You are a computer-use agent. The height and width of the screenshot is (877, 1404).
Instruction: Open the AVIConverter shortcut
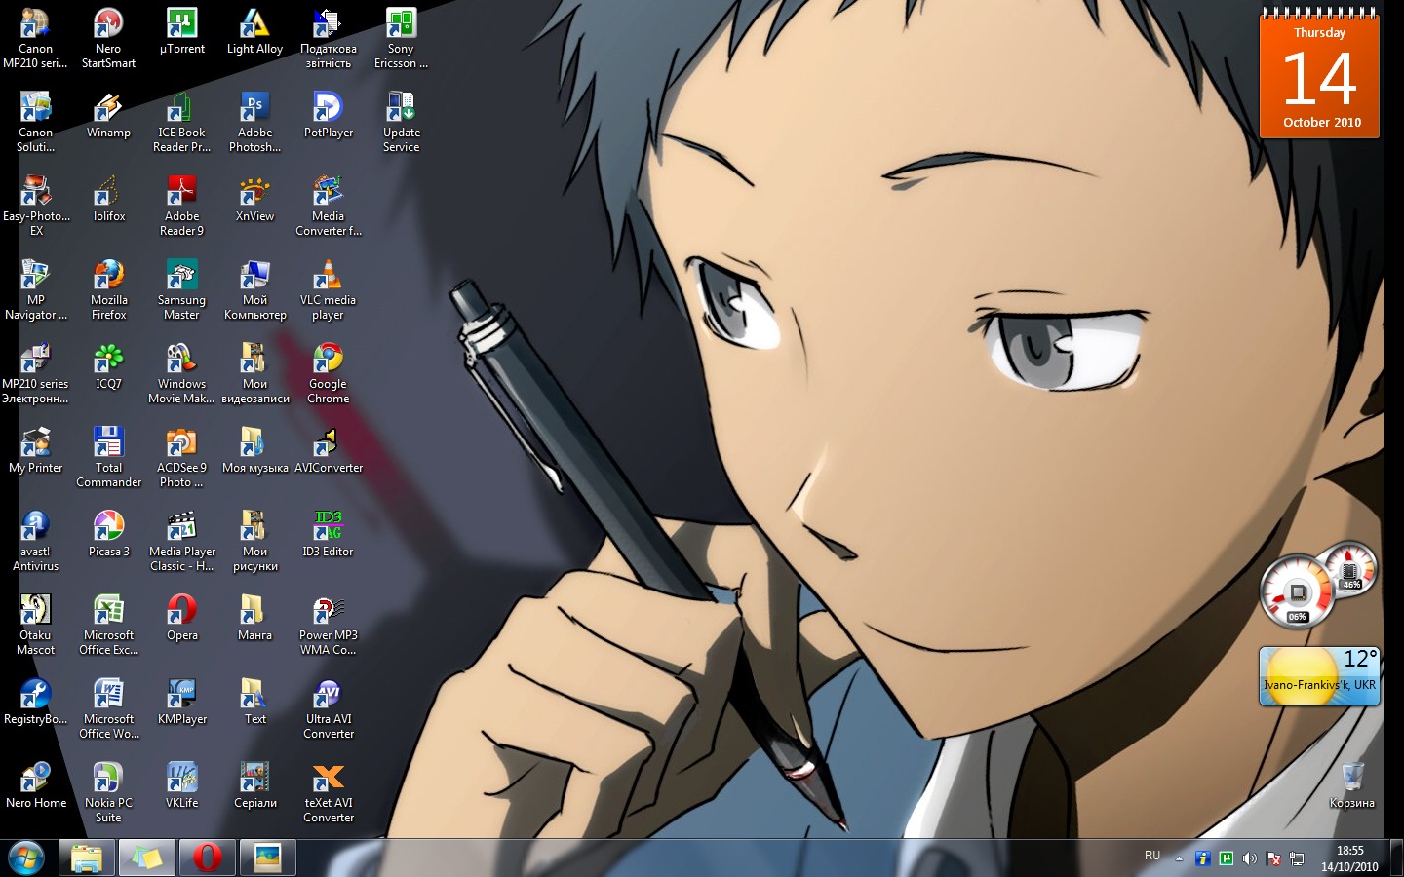click(x=329, y=451)
